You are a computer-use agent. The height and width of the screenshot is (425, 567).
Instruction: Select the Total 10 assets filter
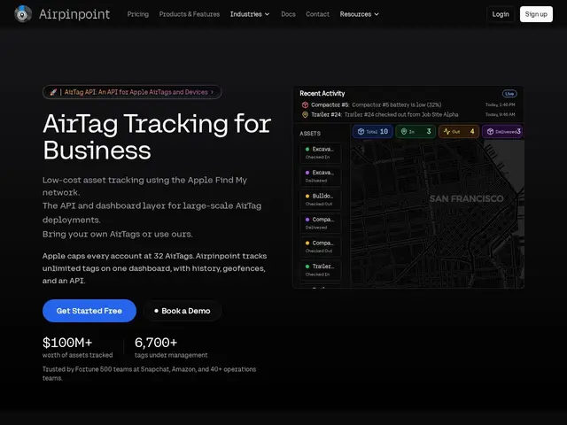coord(372,132)
